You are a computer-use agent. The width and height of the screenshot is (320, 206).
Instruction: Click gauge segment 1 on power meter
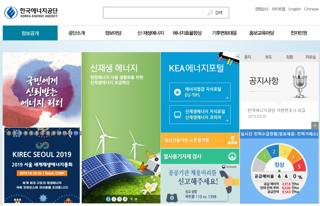[x=265, y=157]
